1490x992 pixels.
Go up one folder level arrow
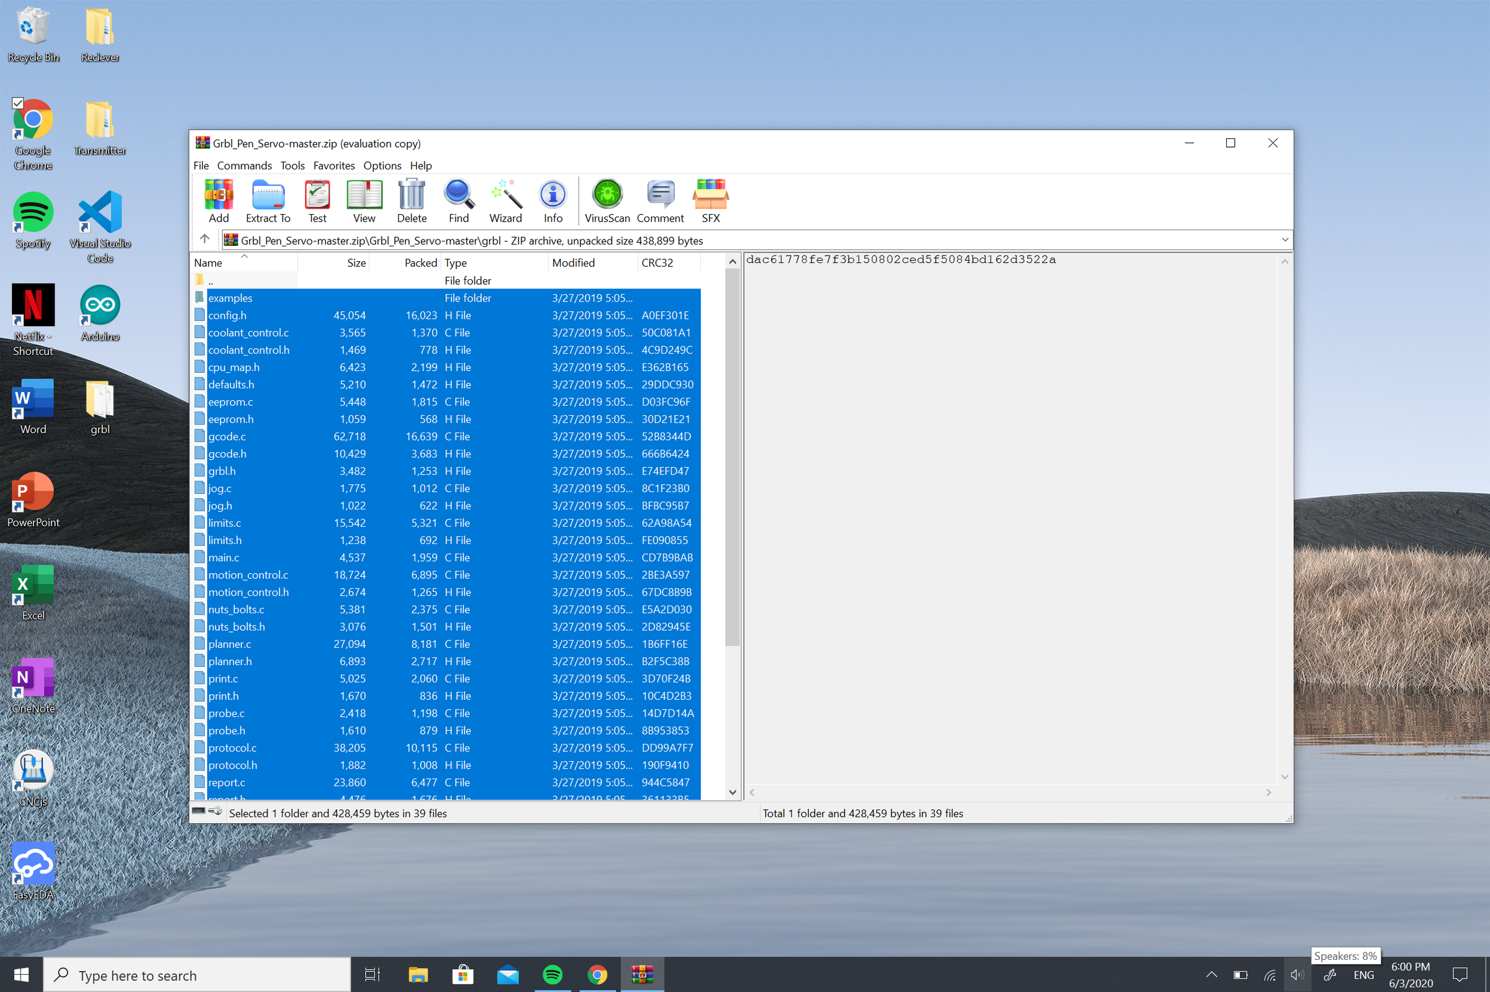coord(204,239)
